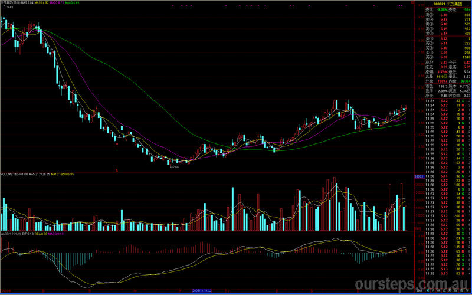Click the magenta MA20 4.72 label
This screenshot has width=472, height=295.
pos(56,2)
